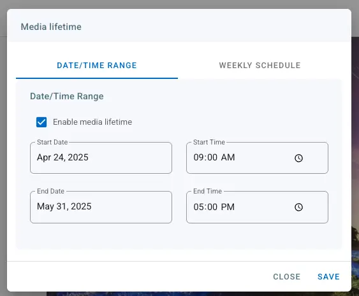This screenshot has height=296, width=359.
Task: Select the hour '05' in End Time
Action: (198, 207)
